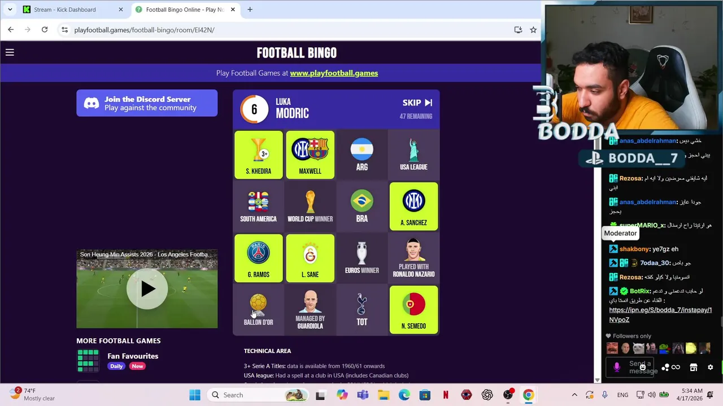
Task: Select the Football Bingo Online tab
Action: click(185, 10)
